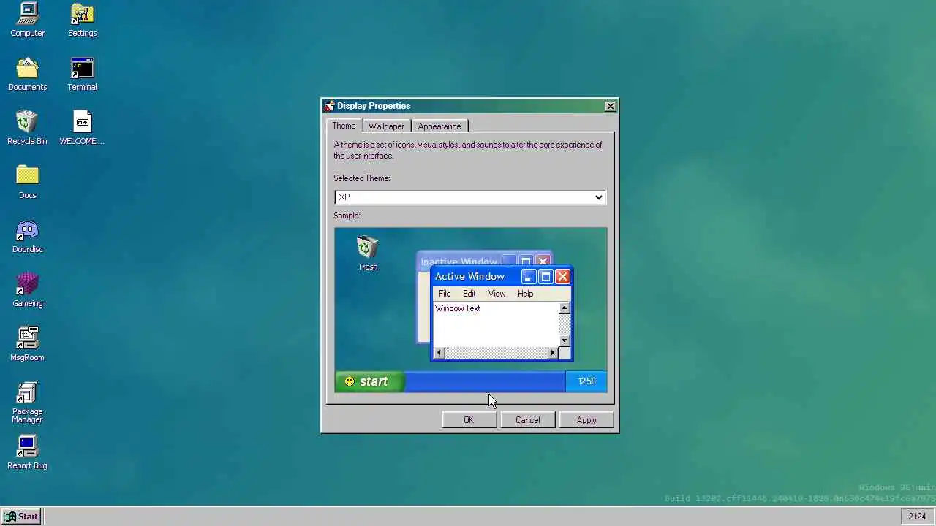Click the sample Active Window maximize button

[x=546, y=276]
